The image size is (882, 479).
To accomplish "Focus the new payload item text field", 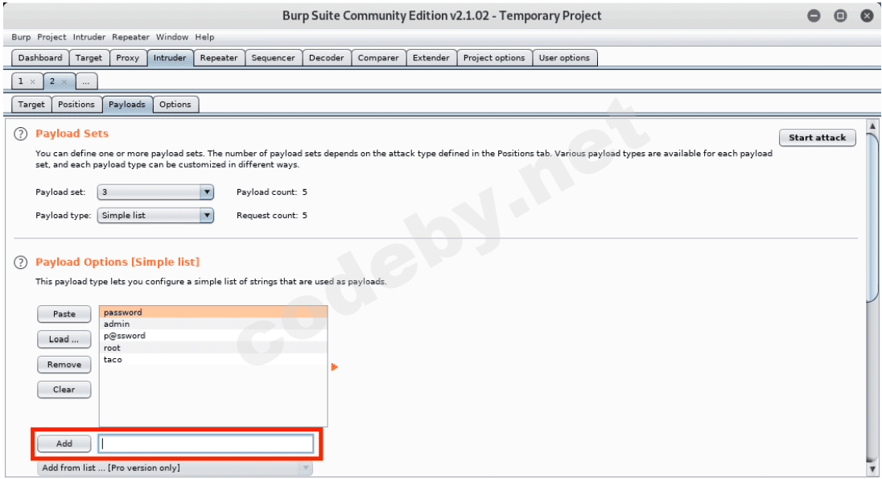I will tap(206, 444).
